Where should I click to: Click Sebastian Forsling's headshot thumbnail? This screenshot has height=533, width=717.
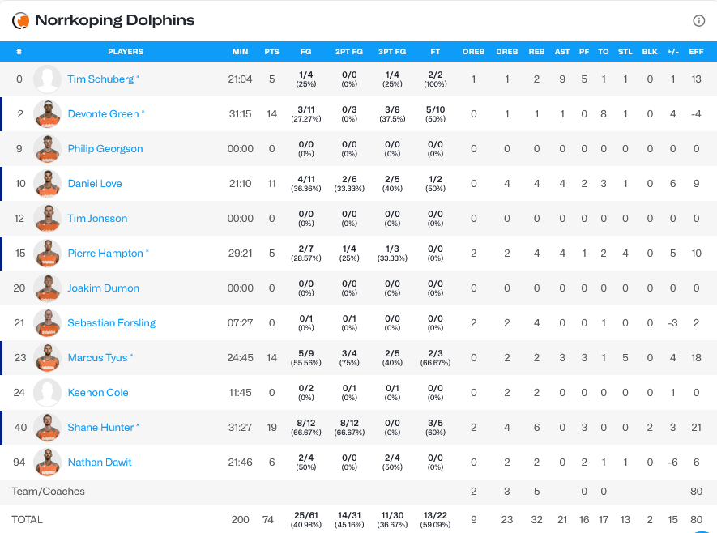[x=48, y=323]
